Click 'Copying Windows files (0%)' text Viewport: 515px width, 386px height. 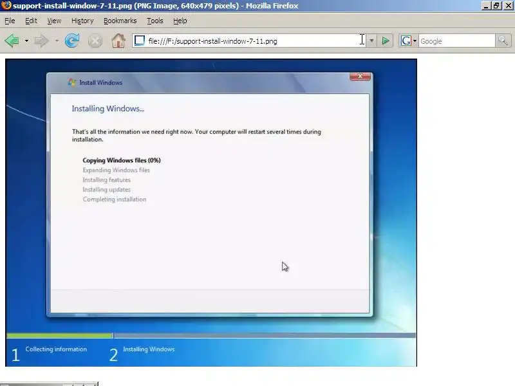coord(122,160)
